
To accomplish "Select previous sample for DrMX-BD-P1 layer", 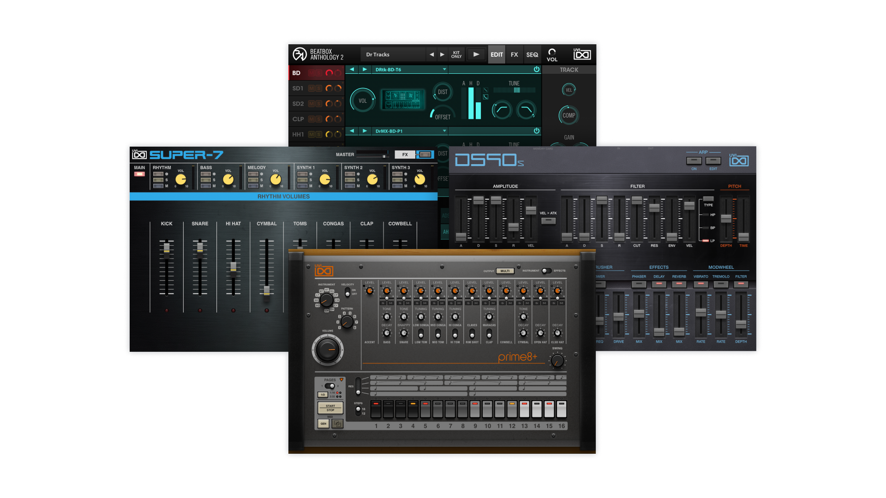I will click(352, 131).
